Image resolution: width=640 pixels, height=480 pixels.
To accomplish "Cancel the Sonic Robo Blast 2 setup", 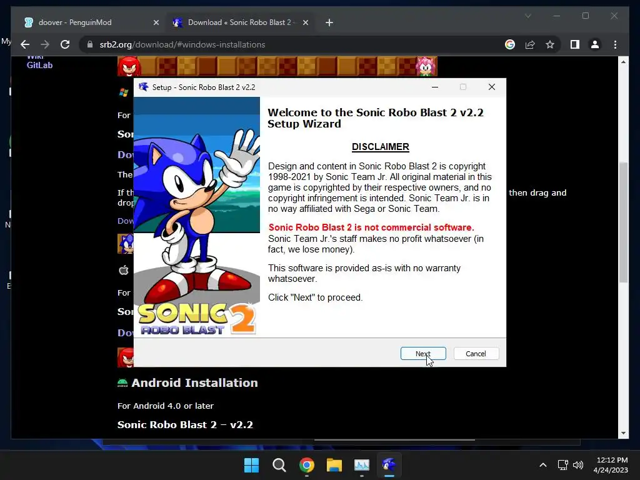I will tap(476, 354).
